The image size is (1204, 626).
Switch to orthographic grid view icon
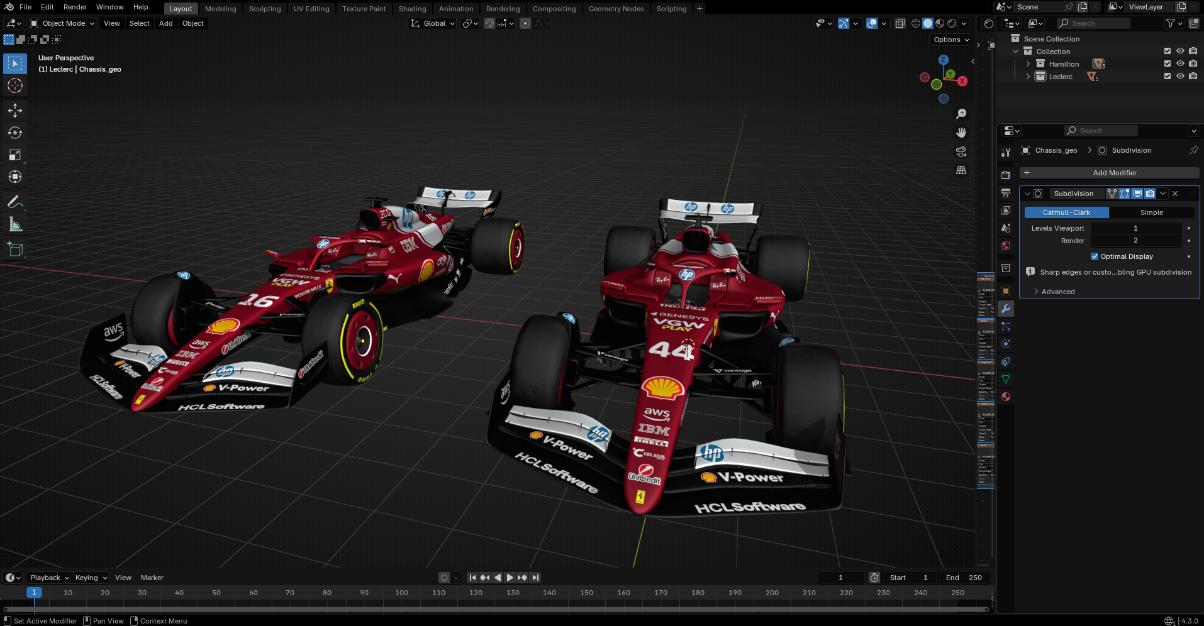(x=961, y=170)
